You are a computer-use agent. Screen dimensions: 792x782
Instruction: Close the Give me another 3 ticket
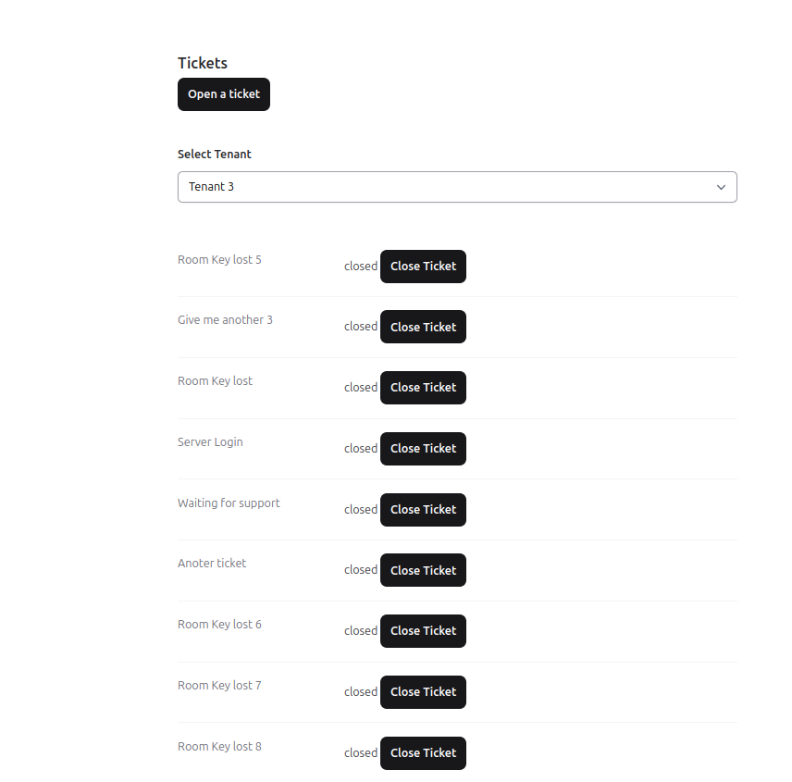tap(423, 327)
